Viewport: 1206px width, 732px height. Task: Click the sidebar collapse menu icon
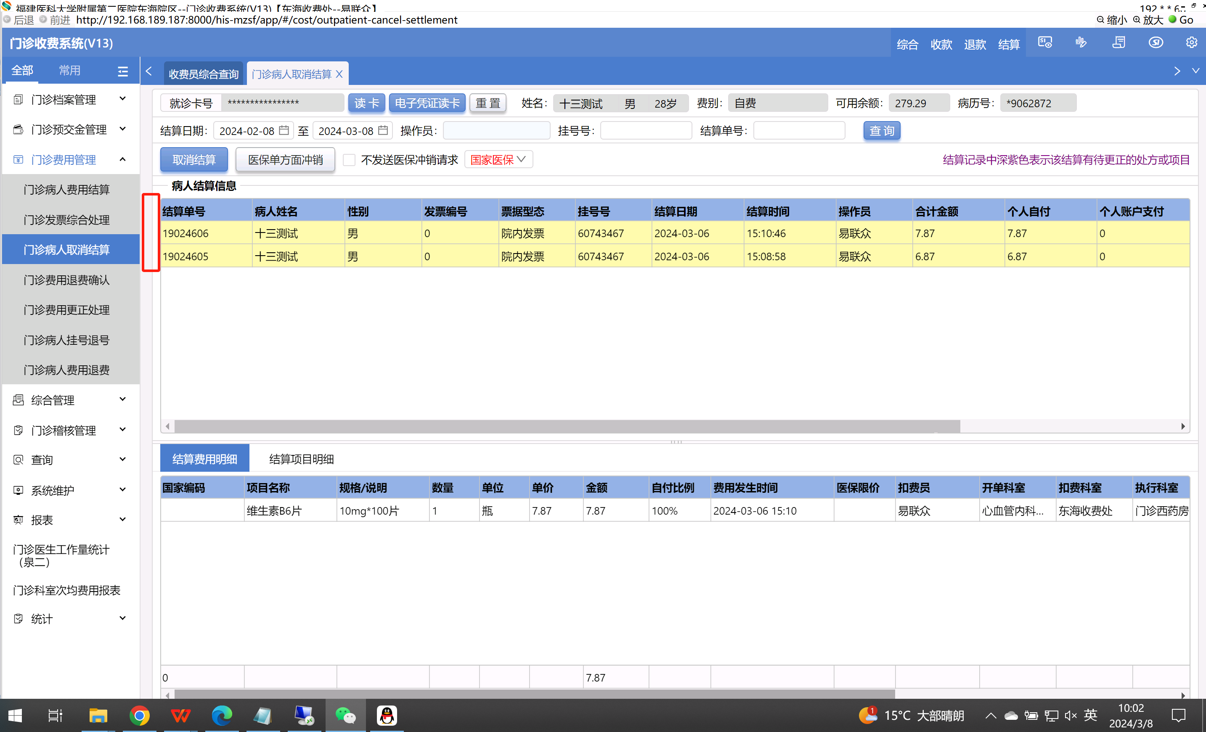(x=122, y=71)
